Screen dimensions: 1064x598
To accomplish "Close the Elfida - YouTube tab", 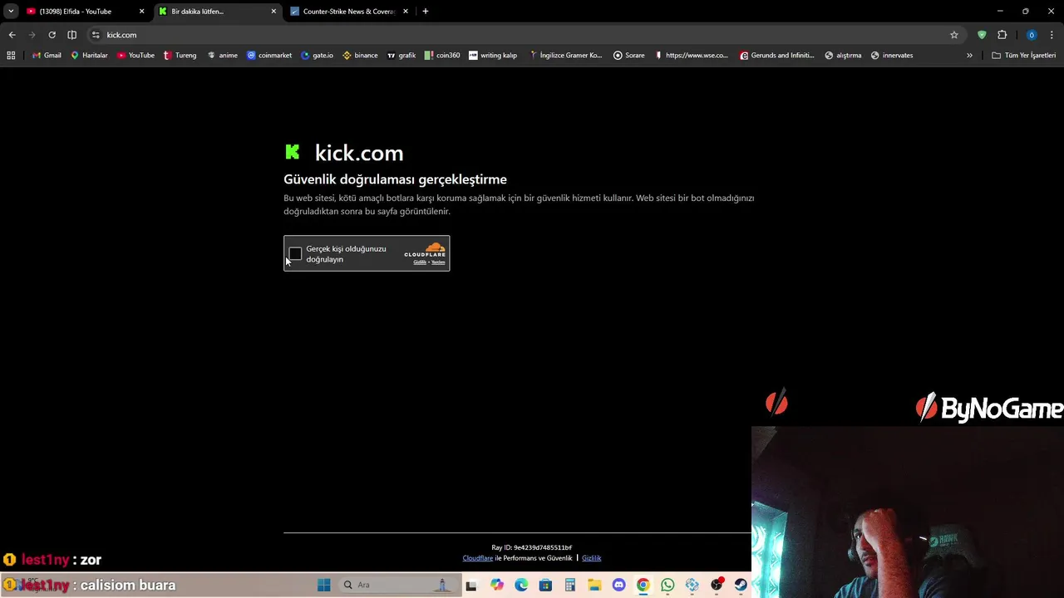I will coord(141,12).
